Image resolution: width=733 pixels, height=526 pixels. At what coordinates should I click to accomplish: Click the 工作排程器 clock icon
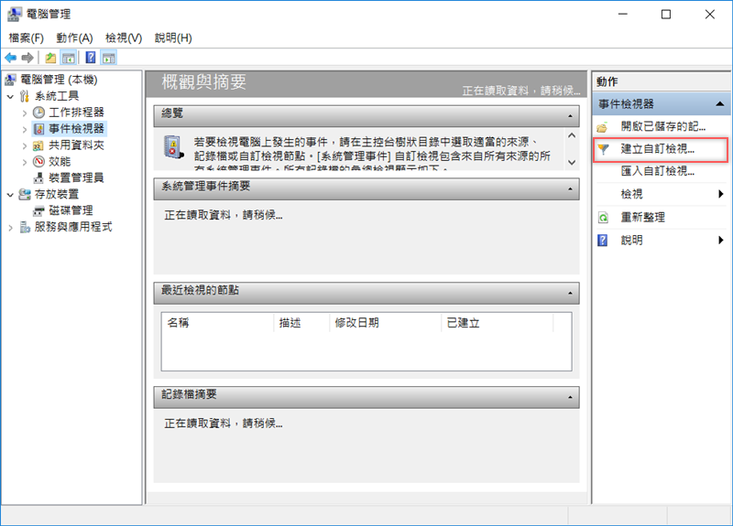pos(38,113)
